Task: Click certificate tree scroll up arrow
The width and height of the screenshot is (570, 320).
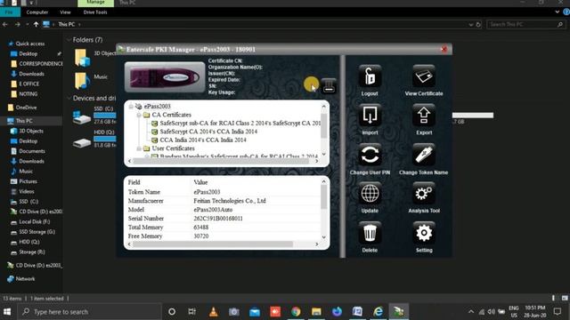Action: pos(323,107)
